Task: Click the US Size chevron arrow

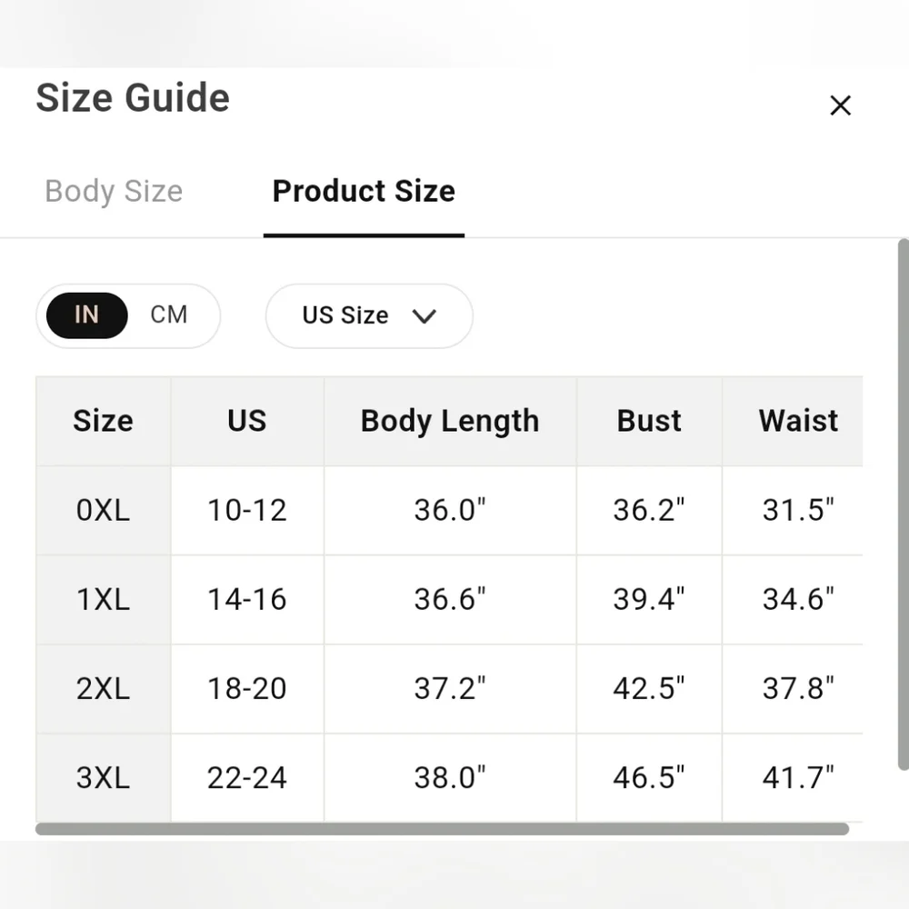Action: 424,316
